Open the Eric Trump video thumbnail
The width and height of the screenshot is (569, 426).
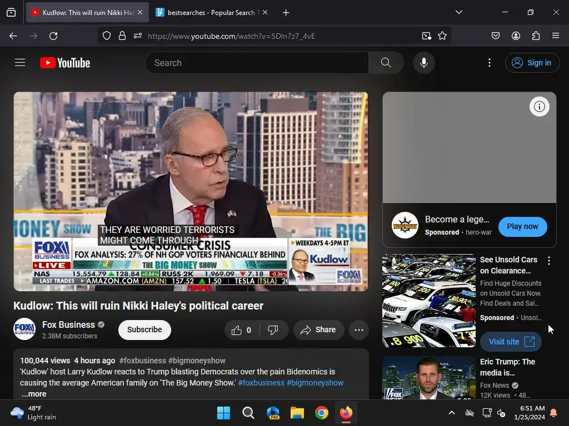pyautogui.click(x=428, y=378)
